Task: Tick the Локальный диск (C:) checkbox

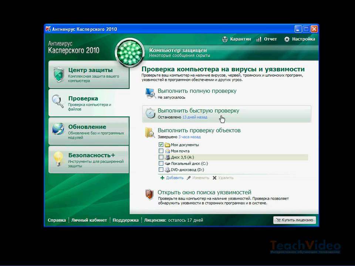Action: tap(161, 163)
